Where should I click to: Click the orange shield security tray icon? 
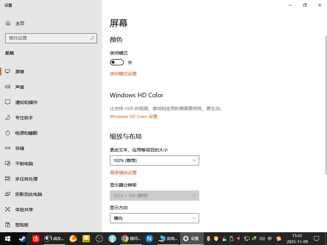216,239
